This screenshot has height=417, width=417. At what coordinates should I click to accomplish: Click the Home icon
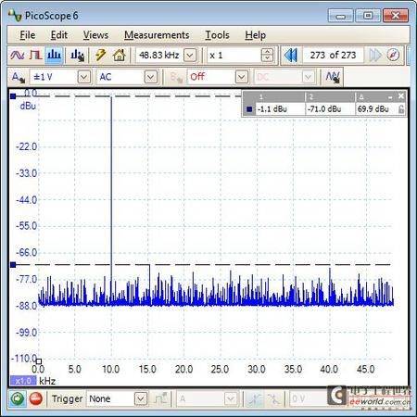(120, 56)
